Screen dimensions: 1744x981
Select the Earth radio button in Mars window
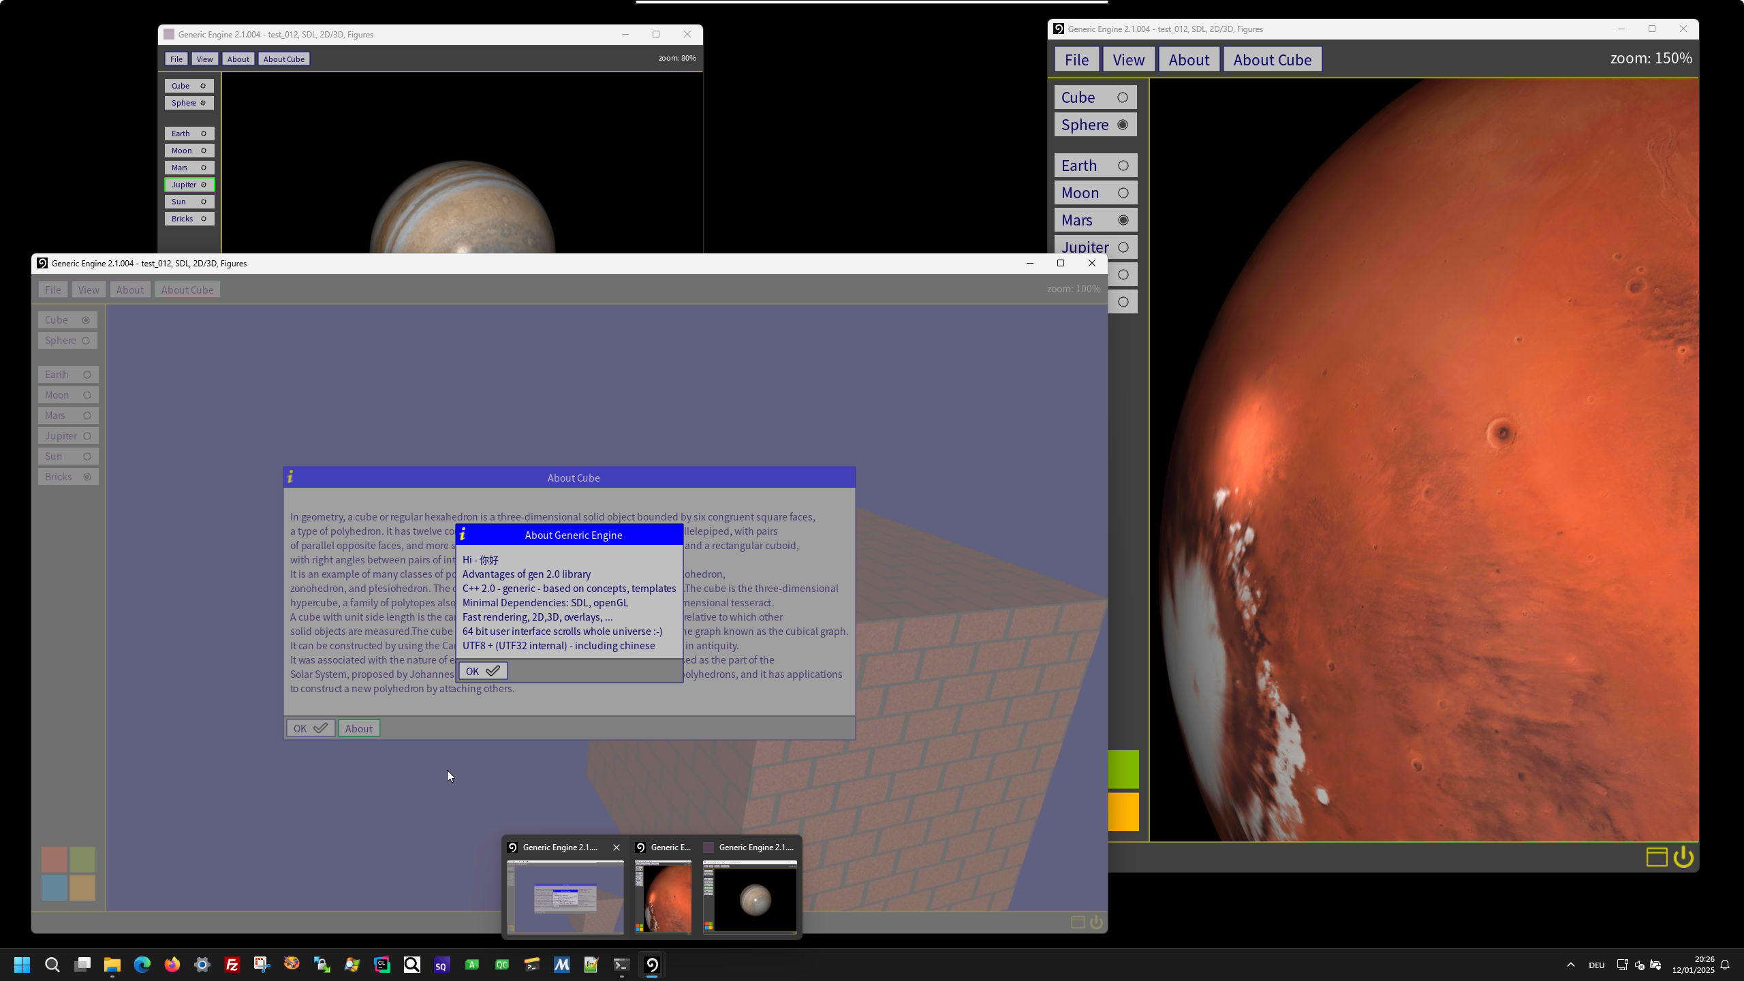[x=1123, y=166]
